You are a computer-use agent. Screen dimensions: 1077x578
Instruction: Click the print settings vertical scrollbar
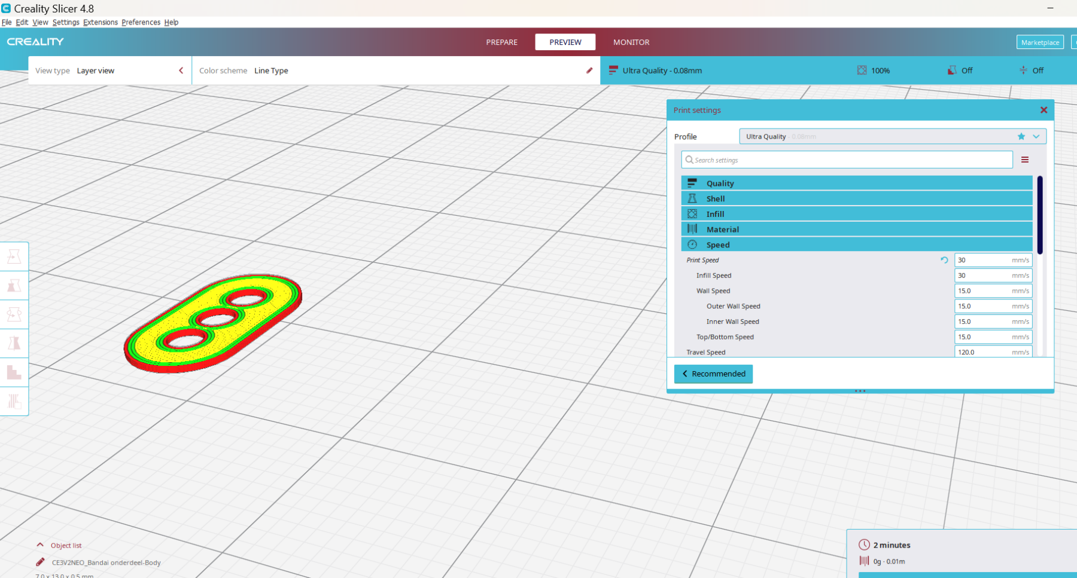(1040, 215)
